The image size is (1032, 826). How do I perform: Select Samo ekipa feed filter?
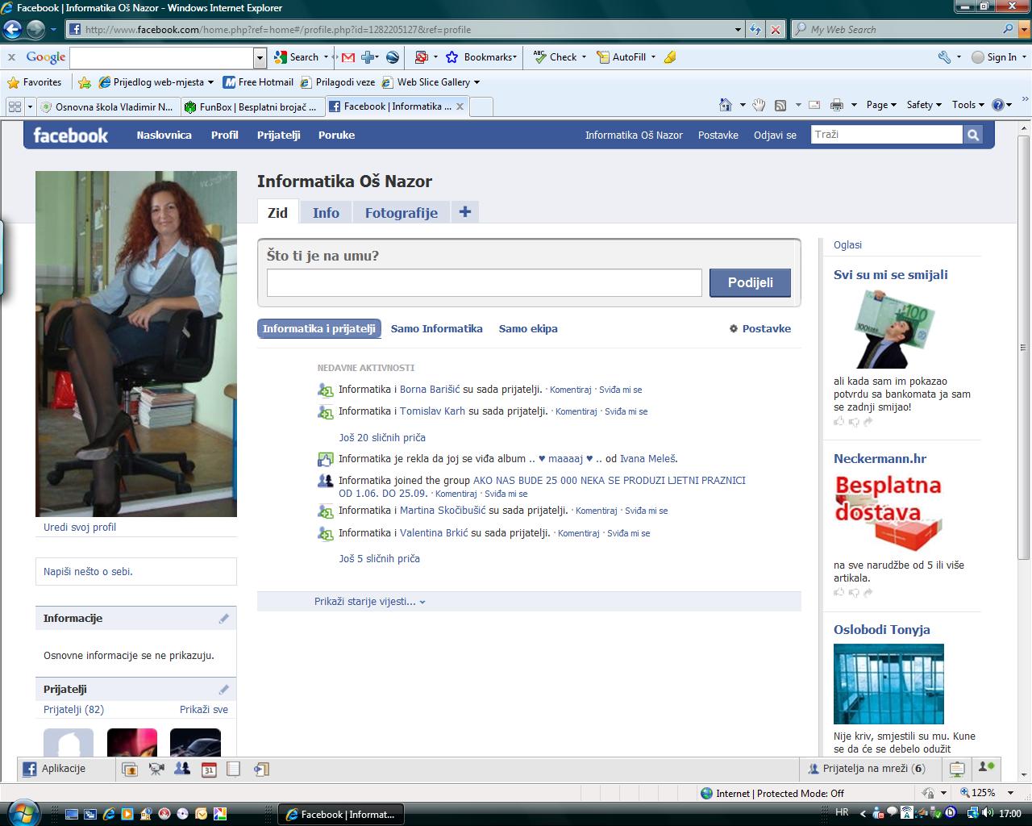(x=528, y=329)
